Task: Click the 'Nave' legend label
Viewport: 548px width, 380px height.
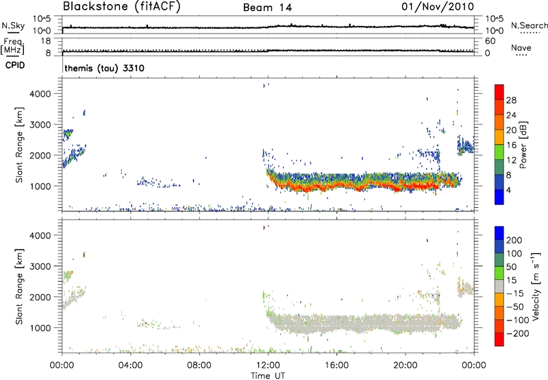Action: [x=521, y=48]
